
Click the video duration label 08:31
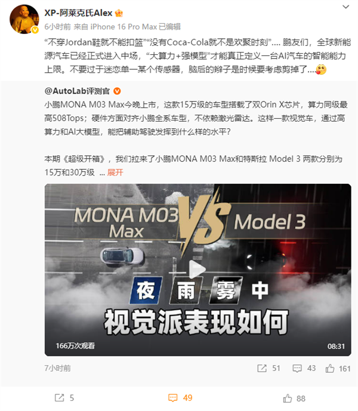point(336,346)
